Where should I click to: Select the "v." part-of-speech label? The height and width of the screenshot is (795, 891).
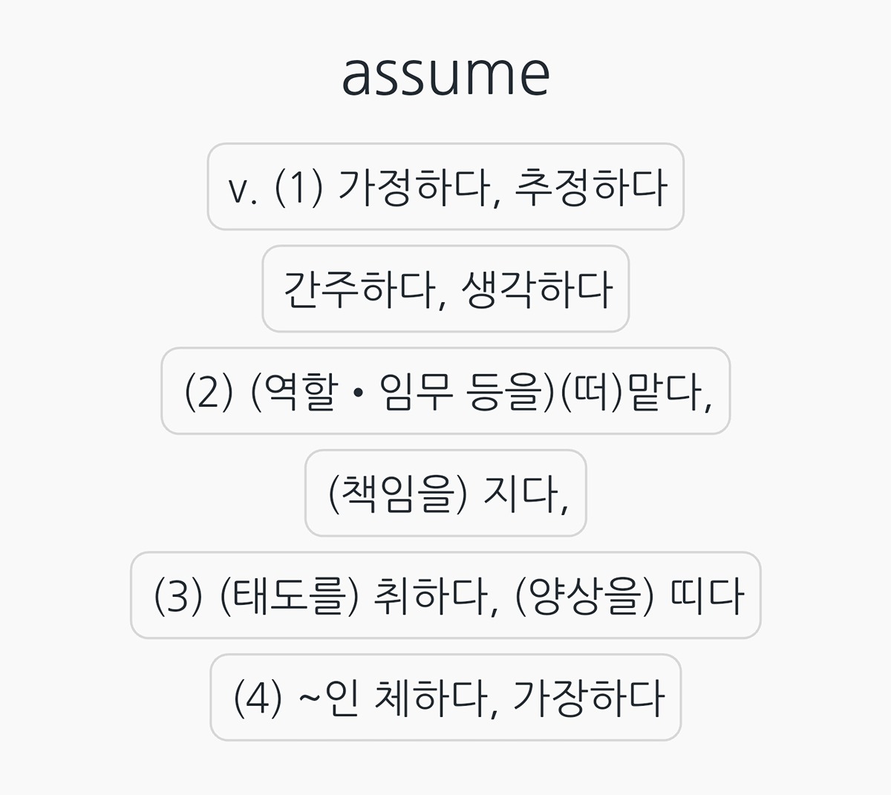coord(242,189)
